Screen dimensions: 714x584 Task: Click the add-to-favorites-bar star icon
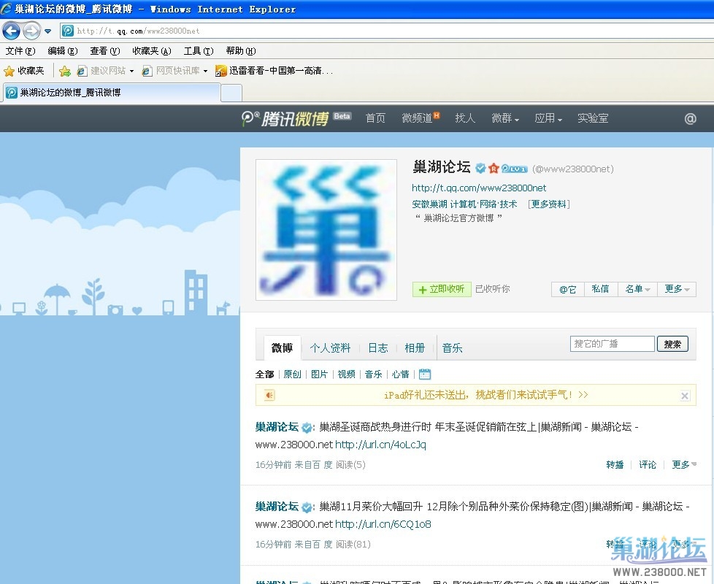click(65, 71)
